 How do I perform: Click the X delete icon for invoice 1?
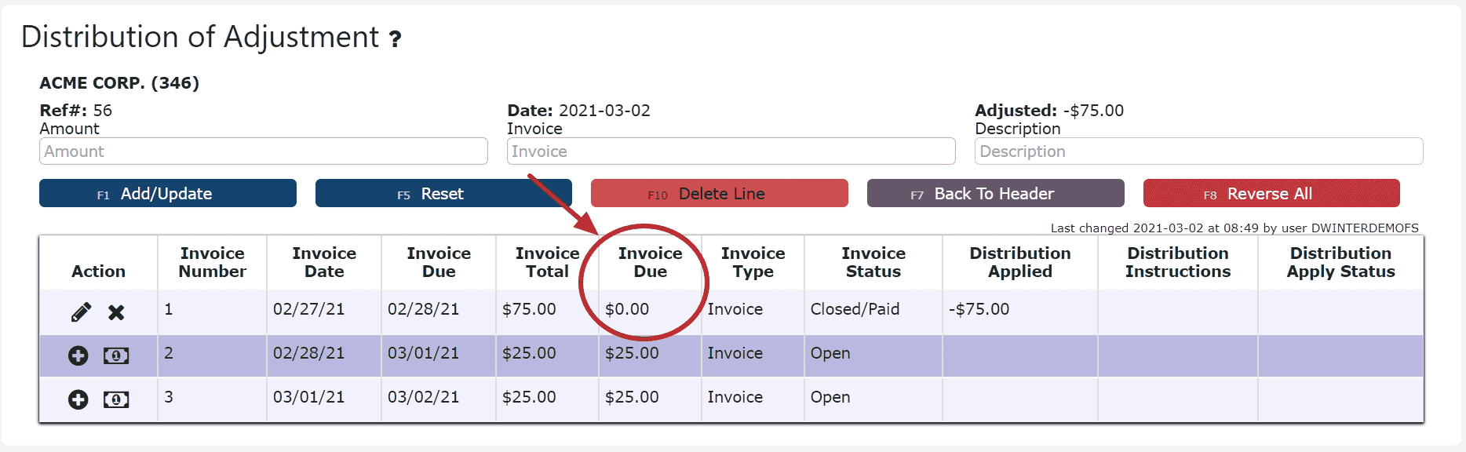(x=116, y=312)
